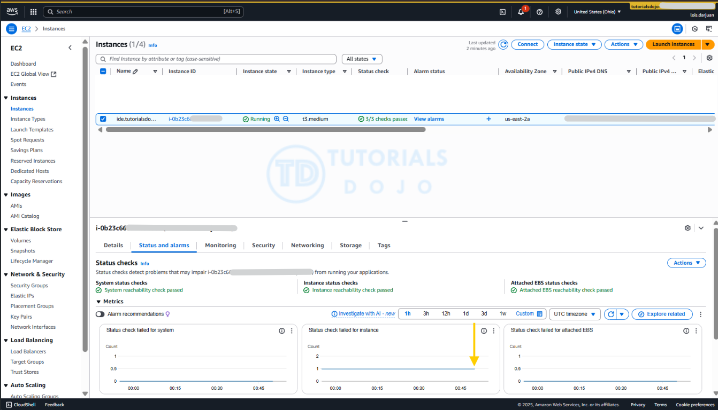Zoom in icon beside Running state

[277, 119]
